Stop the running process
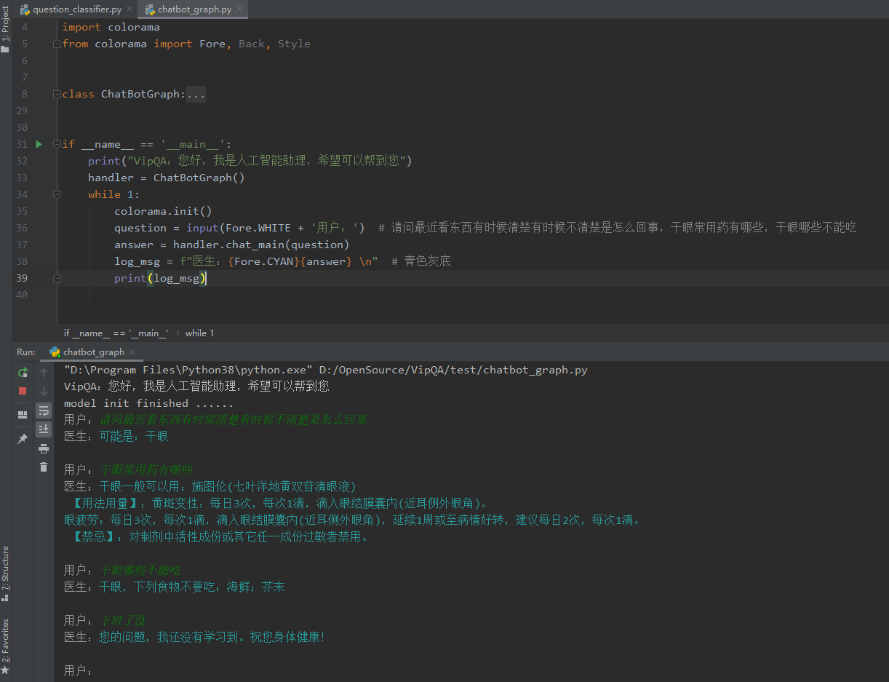889x682 pixels. (23, 391)
